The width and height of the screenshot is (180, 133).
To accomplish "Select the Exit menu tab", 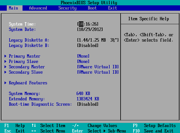I will [112, 8].
